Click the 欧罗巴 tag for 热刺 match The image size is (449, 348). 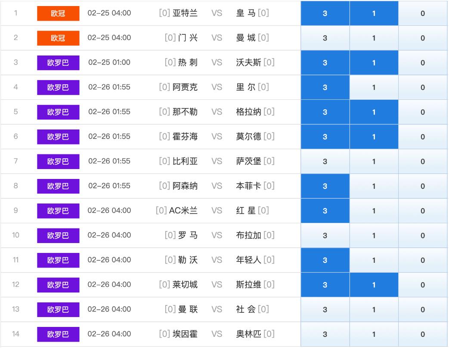pos(58,63)
